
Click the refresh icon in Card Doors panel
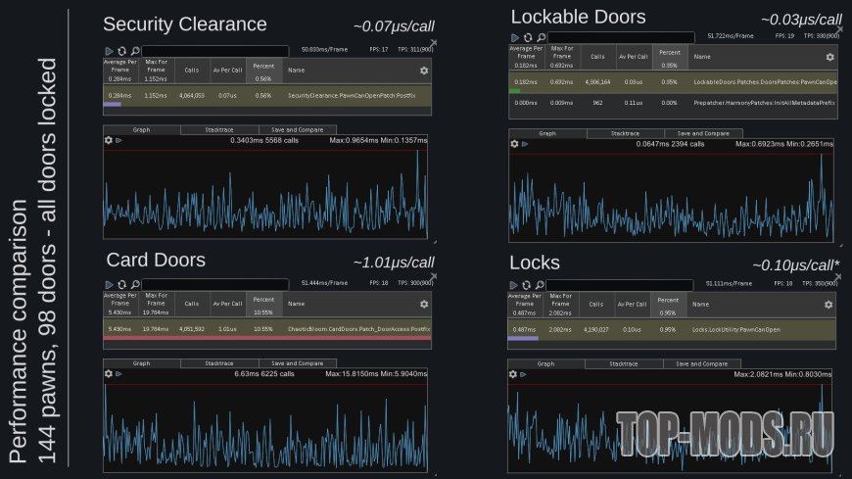[x=121, y=284]
